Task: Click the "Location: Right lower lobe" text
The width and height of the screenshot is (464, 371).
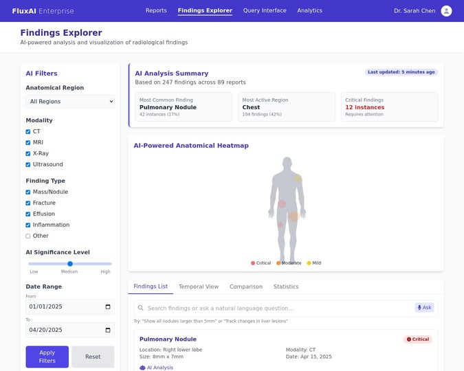Action: (x=170, y=350)
